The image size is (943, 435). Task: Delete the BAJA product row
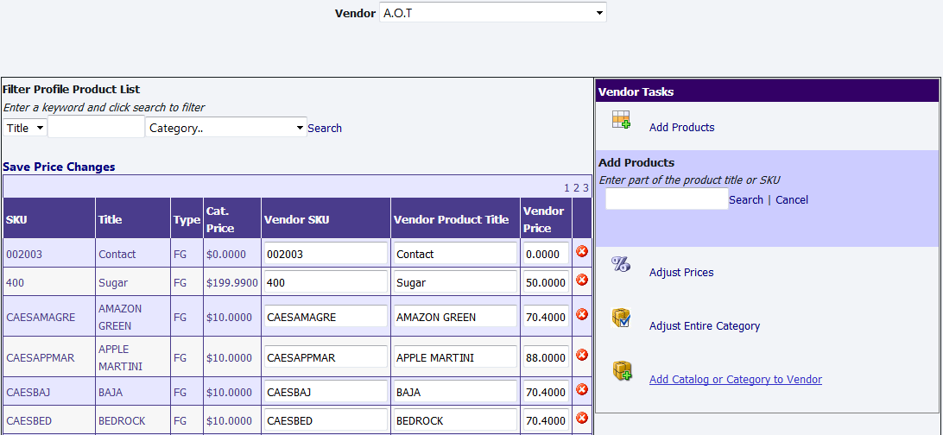pyautogui.click(x=582, y=390)
